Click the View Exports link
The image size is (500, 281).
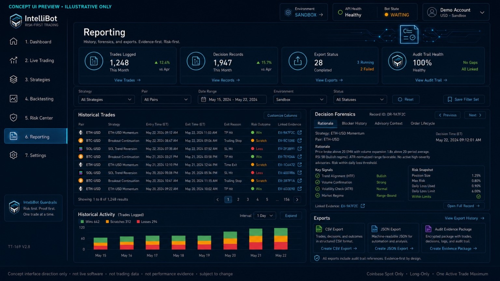tap(329, 80)
